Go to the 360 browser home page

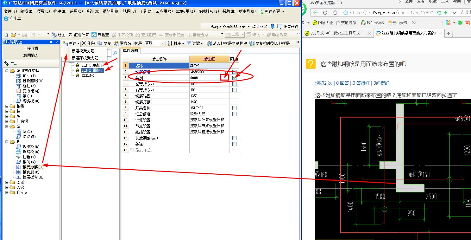tap(335, 13)
